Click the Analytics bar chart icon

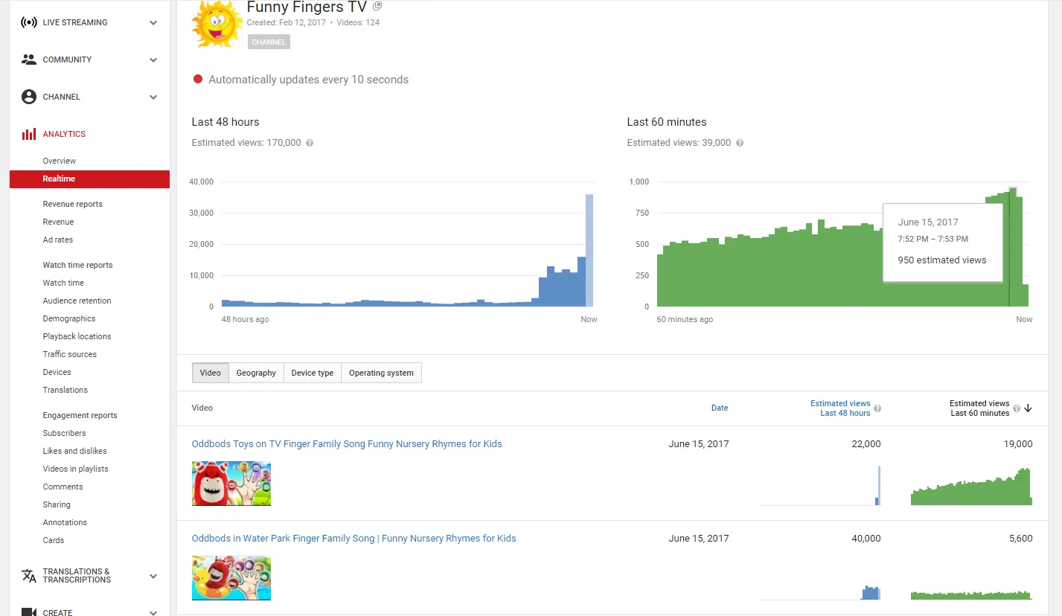pyautogui.click(x=28, y=134)
